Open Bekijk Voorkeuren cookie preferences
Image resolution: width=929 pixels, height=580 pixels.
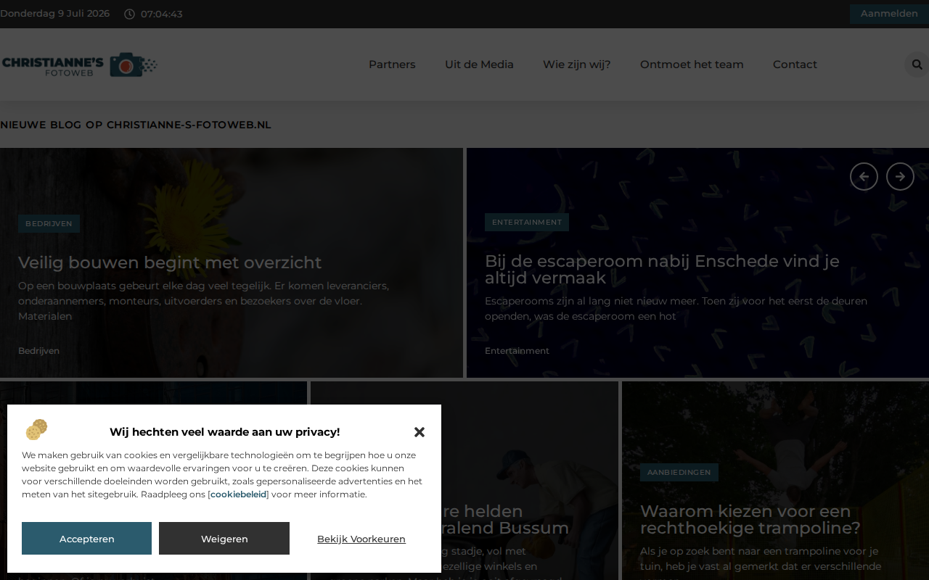click(x=361, y=539)
